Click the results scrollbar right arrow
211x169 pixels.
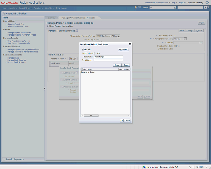click(x=129, y=116)
